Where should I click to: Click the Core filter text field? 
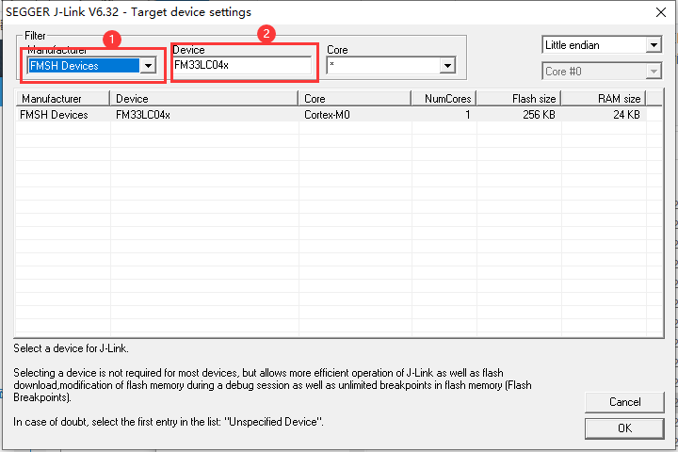coord(383,66)
